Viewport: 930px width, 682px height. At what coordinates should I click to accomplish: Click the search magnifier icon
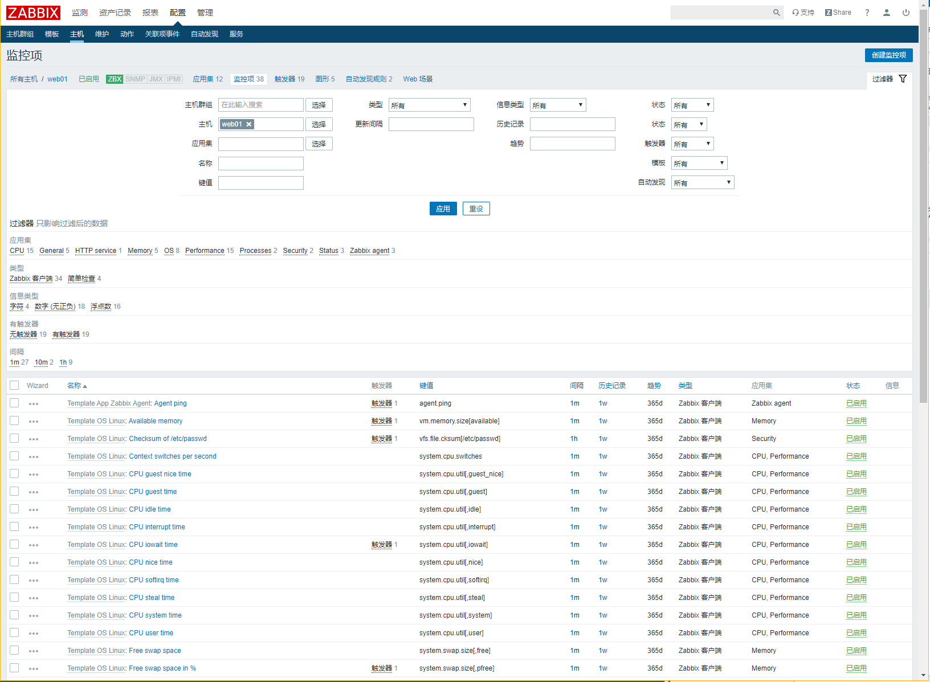point(776,13)
